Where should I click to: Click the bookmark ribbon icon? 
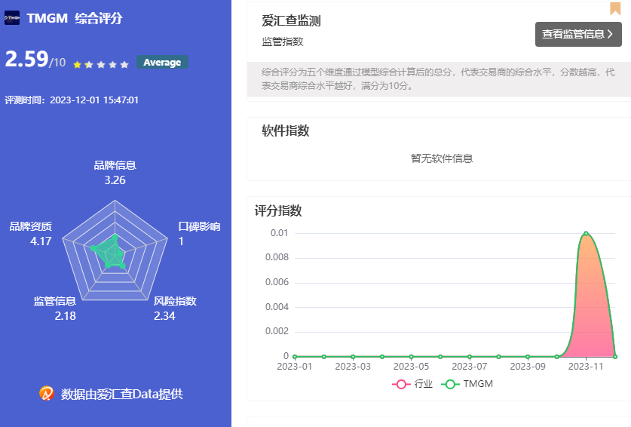(x=615, y=8)
